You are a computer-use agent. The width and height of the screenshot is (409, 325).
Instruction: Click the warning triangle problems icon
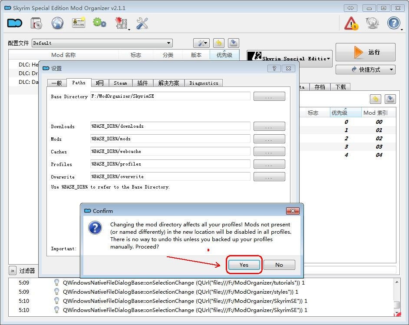coord(351,23)
